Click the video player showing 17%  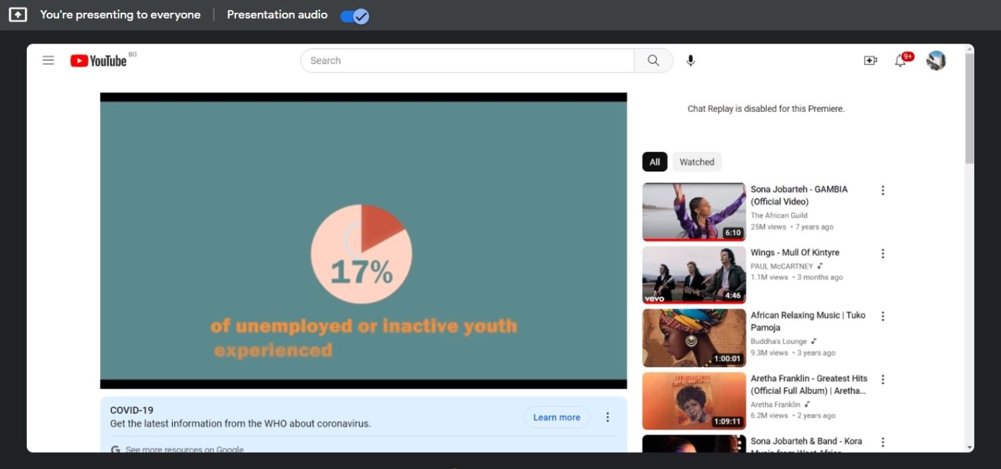click(364, 241)
